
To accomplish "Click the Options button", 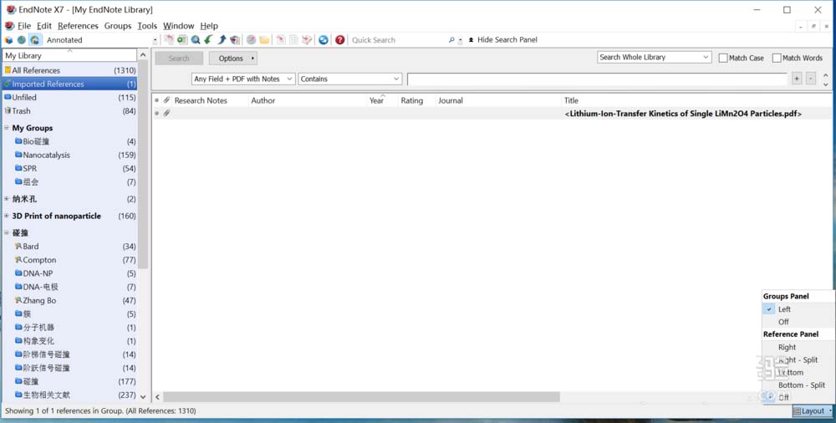I will 233,59.
